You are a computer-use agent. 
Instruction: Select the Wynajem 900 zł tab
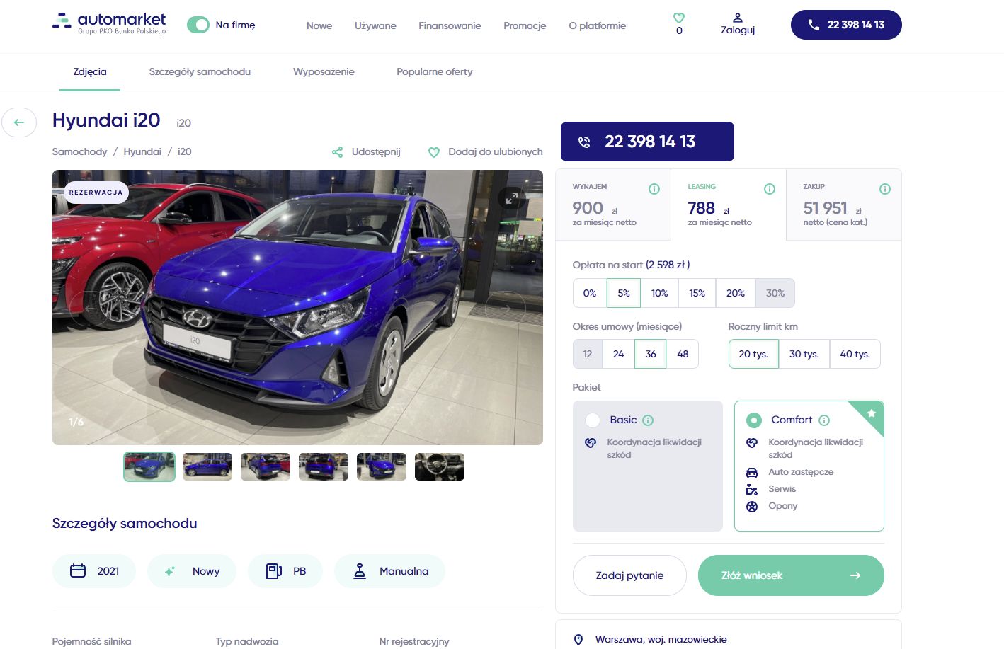click(x=613, y=205)
